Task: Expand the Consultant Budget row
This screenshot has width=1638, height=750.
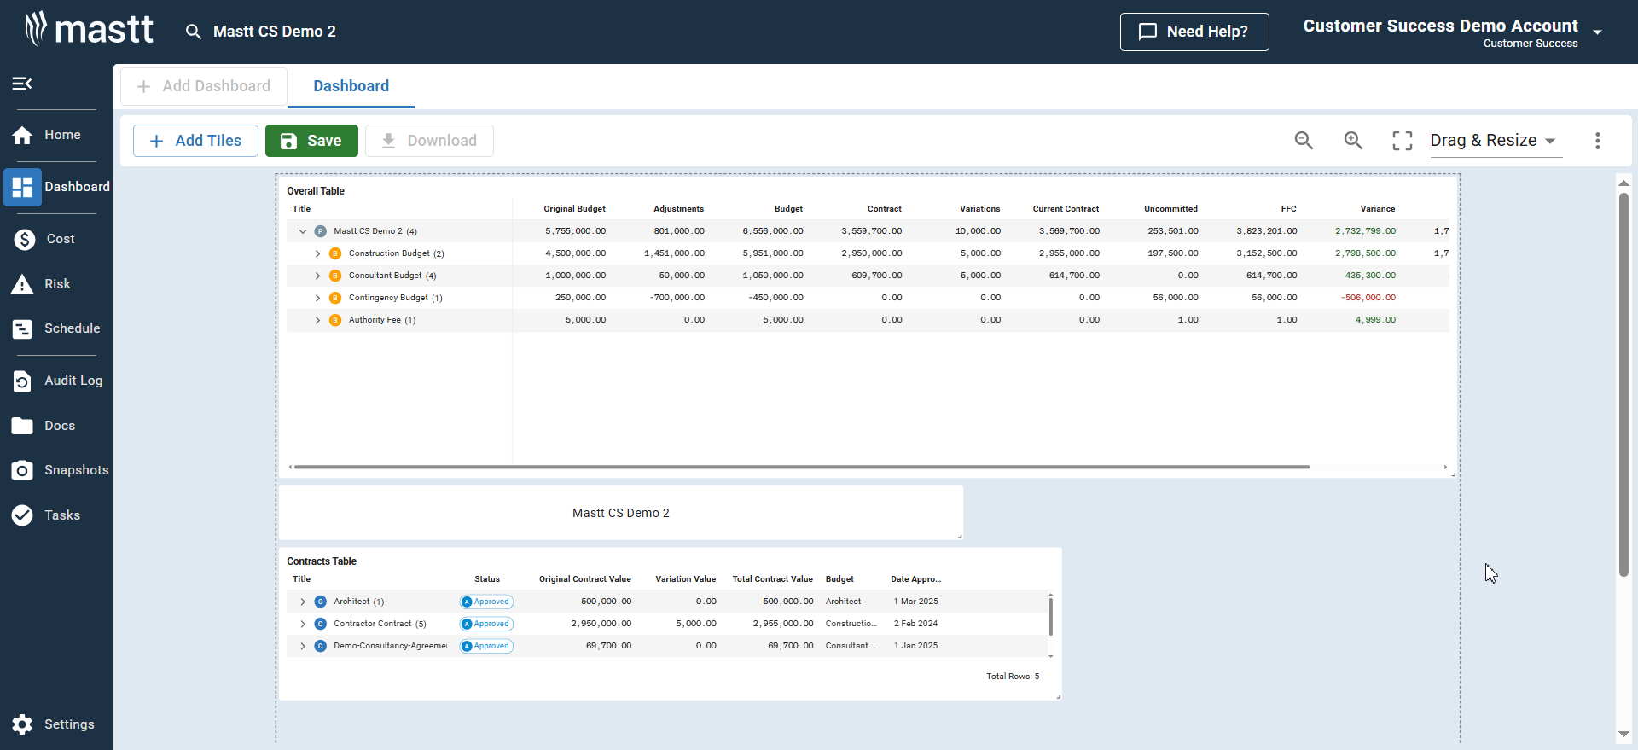Action: [x=317, y=276]
